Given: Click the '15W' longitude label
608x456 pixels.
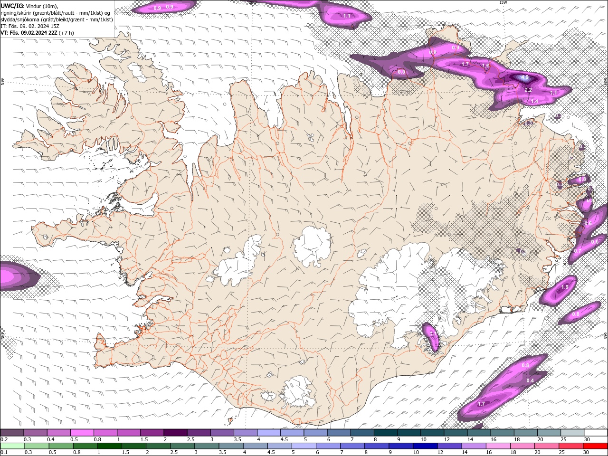Looking at the screenshot, I should coord(503,2).
